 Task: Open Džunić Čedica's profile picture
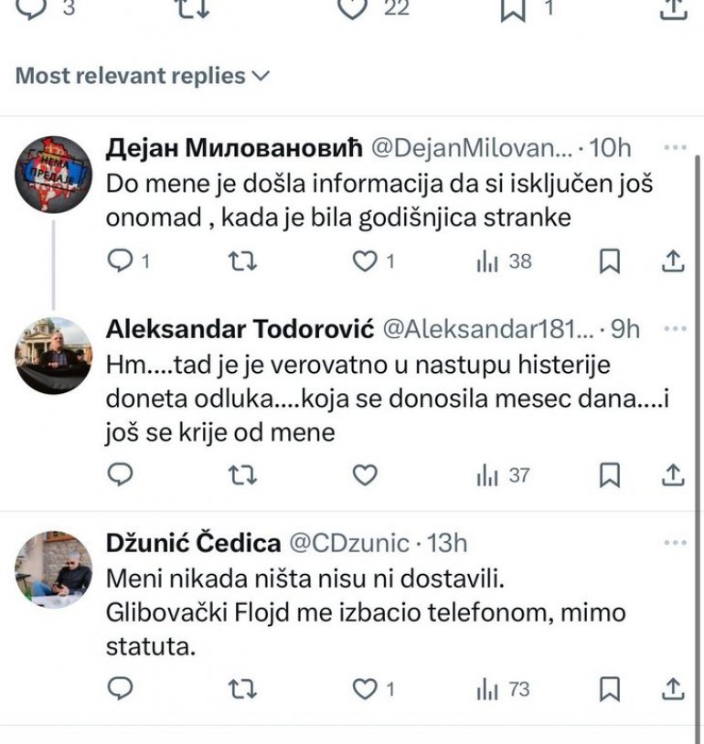(x=54, y=569)
